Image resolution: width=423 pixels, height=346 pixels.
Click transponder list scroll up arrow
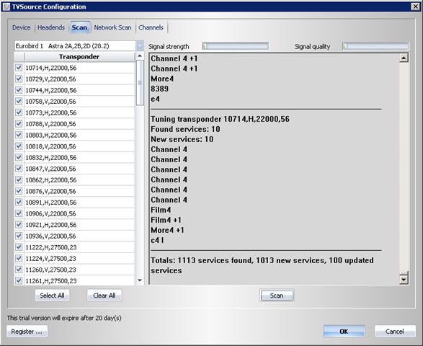140,56
